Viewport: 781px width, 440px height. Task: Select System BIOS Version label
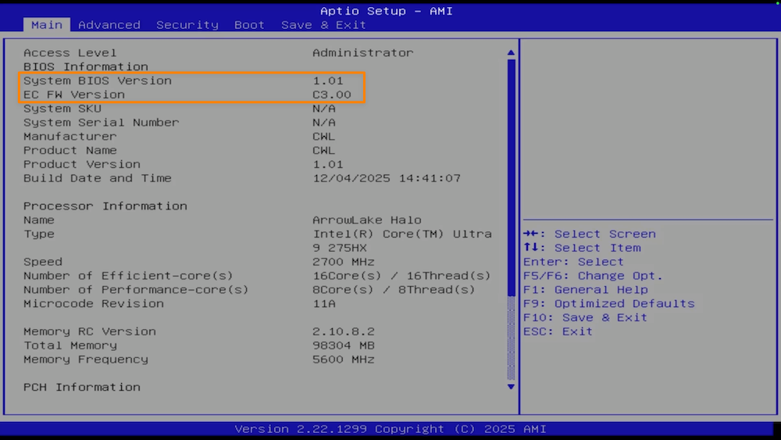pyautogui.click(x=97, y=80)
